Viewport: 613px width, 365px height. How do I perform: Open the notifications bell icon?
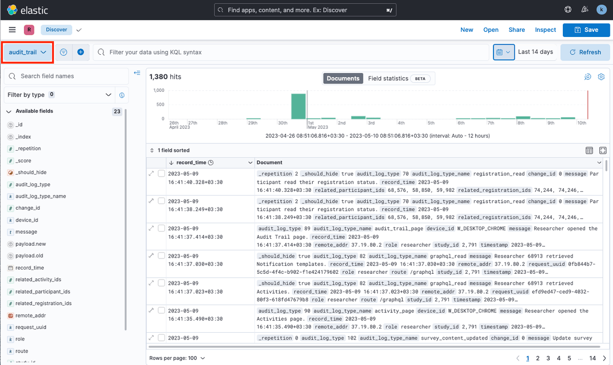point(585,9)
